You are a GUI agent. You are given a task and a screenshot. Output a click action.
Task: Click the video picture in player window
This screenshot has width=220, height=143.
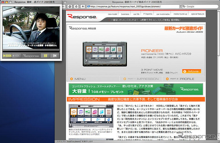[31, 28]
